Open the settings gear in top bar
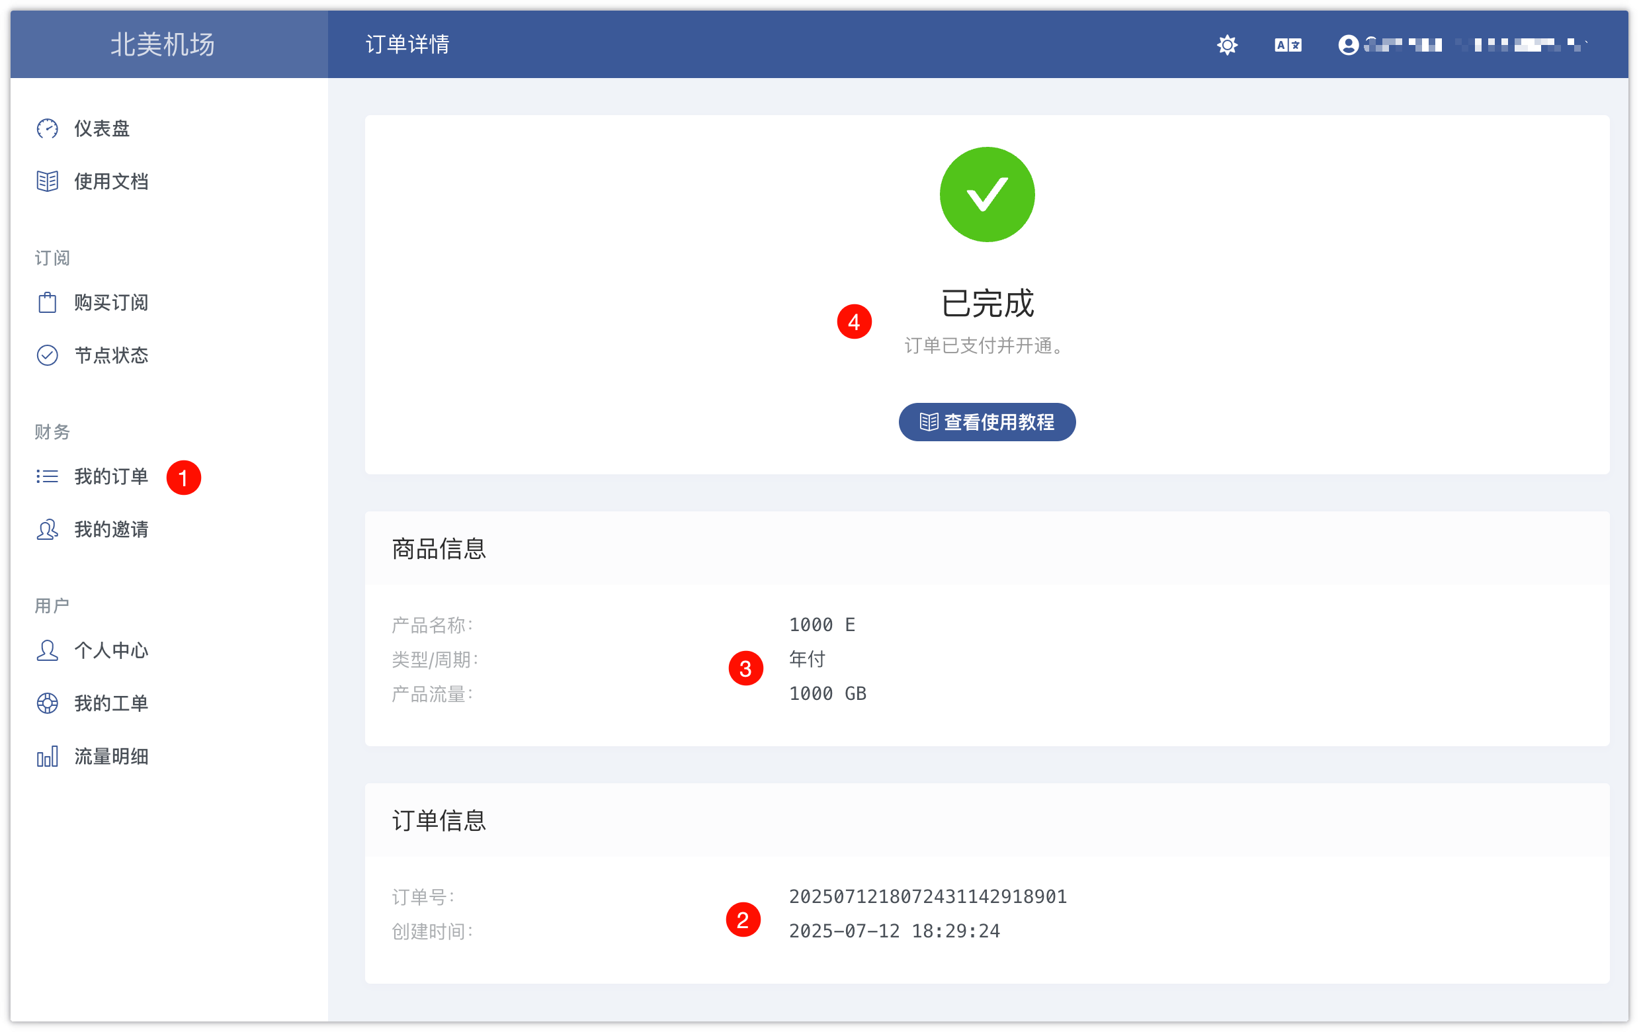Viewport: 1639px width, 1032px height. pos(1228,45)
